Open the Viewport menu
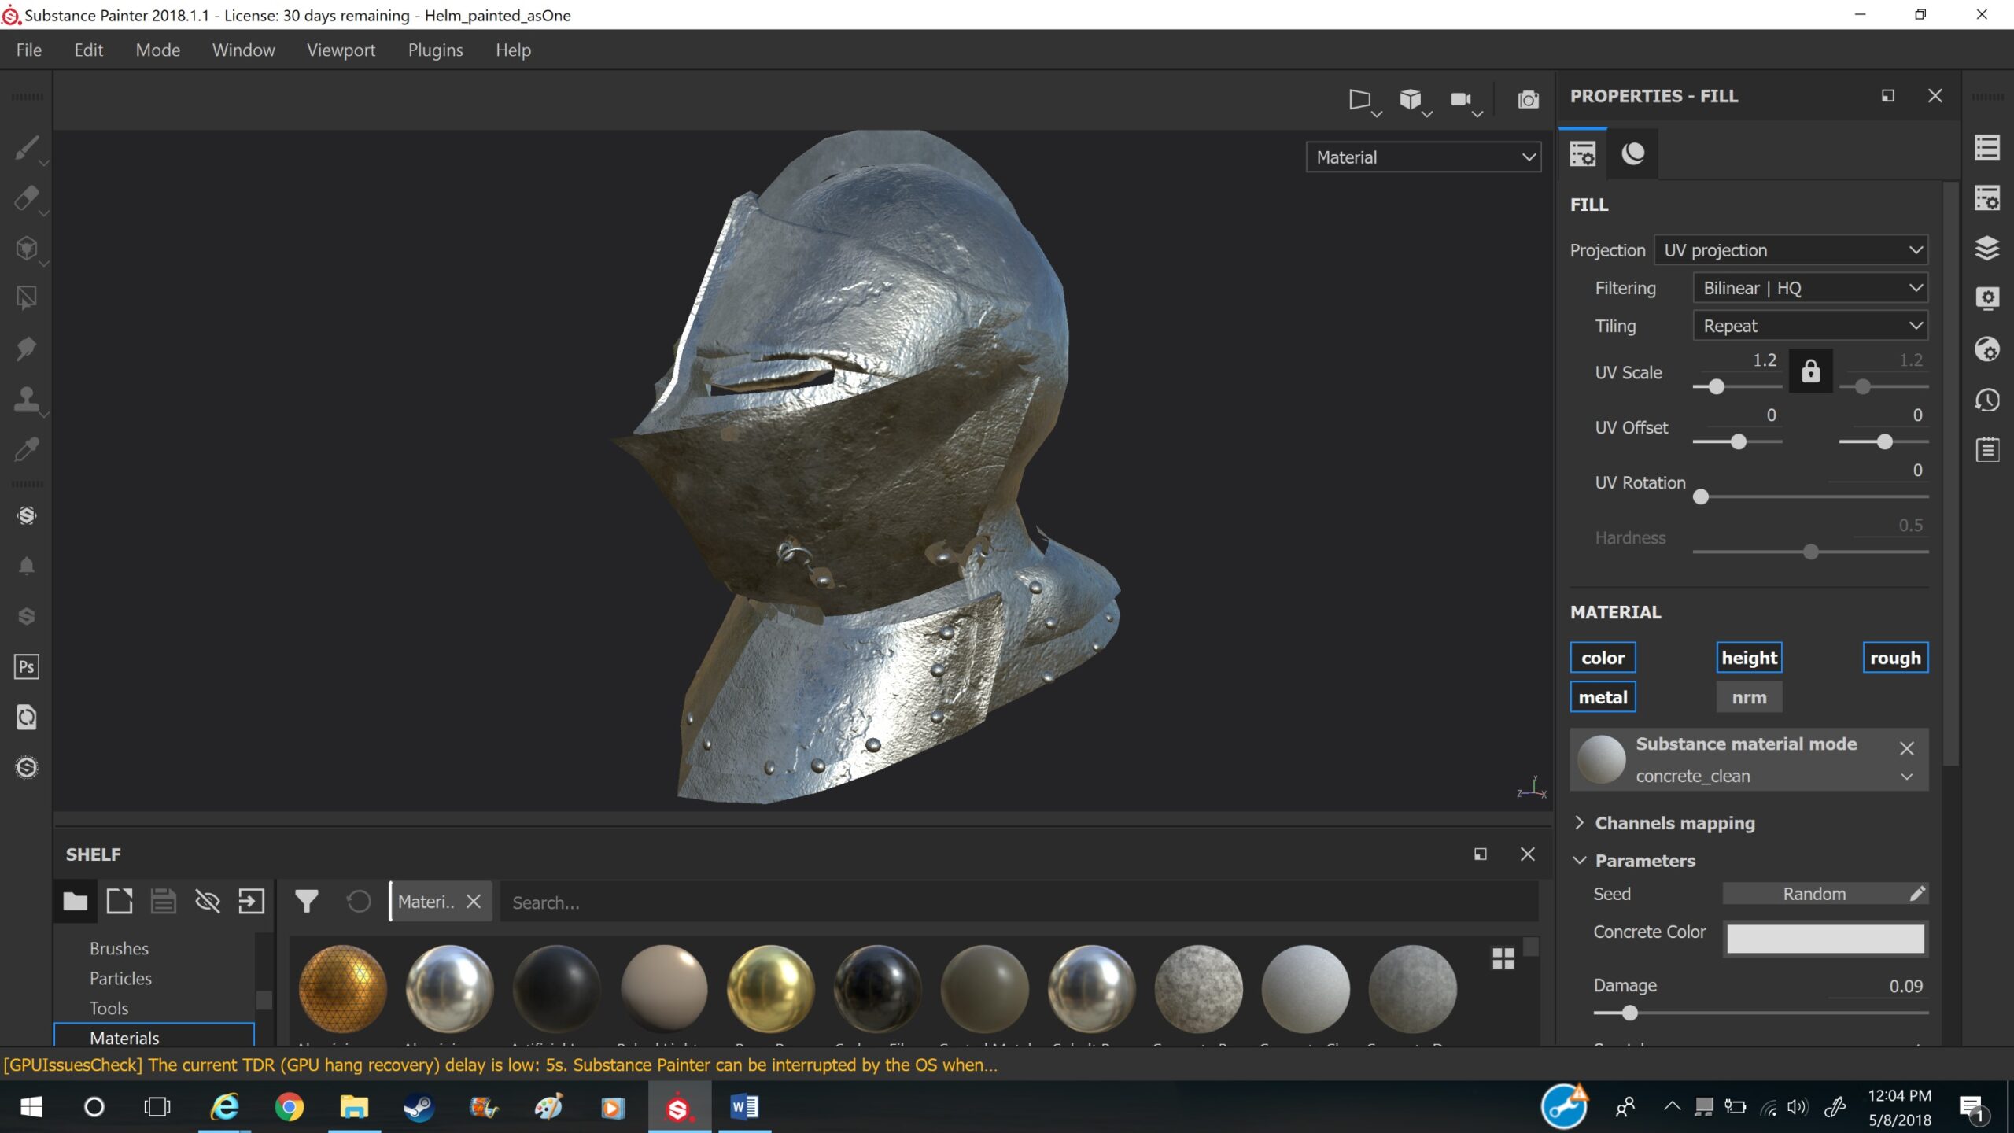The height and width of the screenshot is (1133, 2014). coord(341,50)
